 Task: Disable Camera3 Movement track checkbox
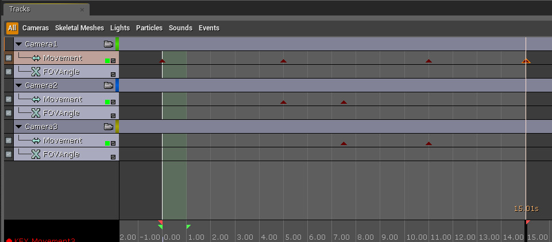pos(9,140)
